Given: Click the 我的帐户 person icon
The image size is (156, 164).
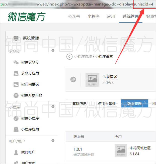Looking at the screenshot, I should tap(16, 152).
